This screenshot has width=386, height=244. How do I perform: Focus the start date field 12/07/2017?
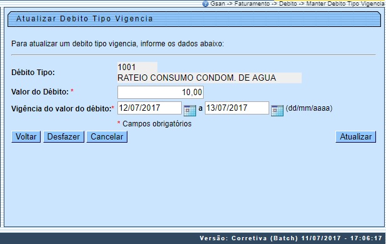tap(149, 108)
